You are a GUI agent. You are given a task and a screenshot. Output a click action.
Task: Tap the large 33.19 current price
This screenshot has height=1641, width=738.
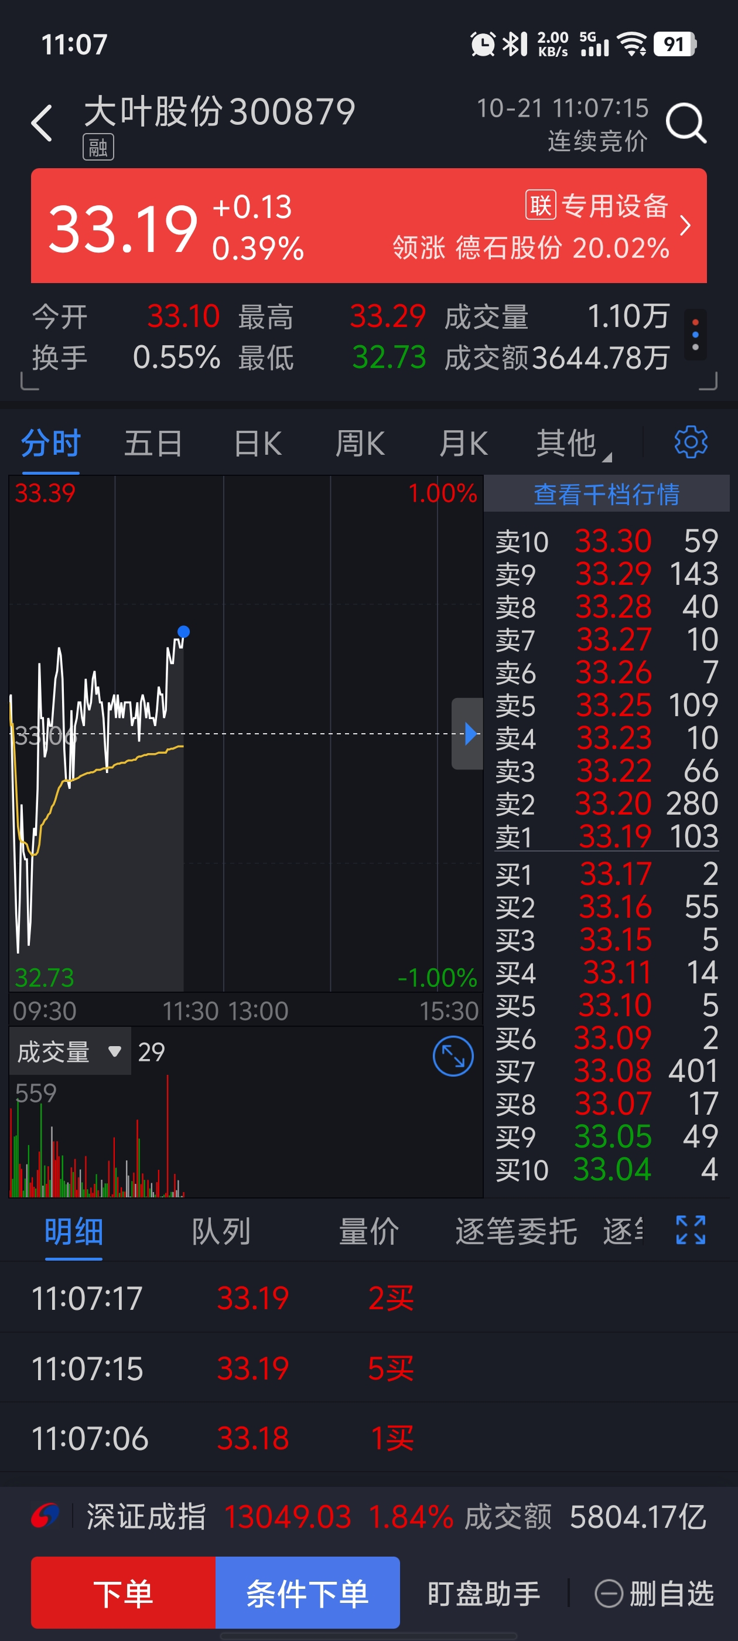pyautogui.click(x=123, y=228)
